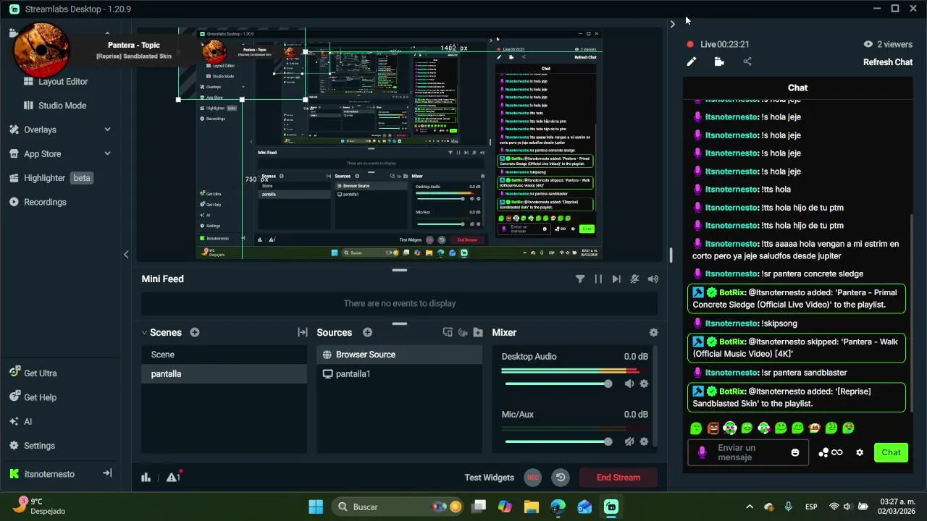The height and width of the screenshot is (521, 927).
Task: Click End Stream button
Action: click(x=618, y=478)
